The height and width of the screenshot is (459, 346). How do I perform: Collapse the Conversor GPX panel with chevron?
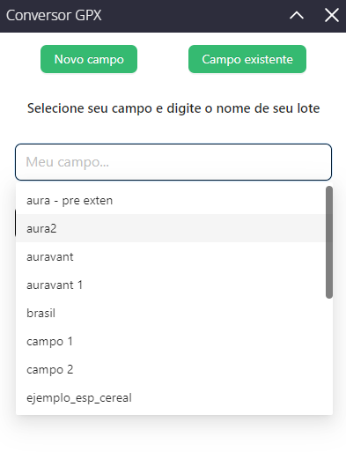[297, 15]
